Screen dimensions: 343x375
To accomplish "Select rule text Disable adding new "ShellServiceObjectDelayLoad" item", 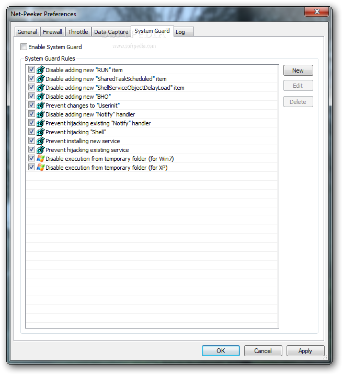I will click(x=115, y=88).
